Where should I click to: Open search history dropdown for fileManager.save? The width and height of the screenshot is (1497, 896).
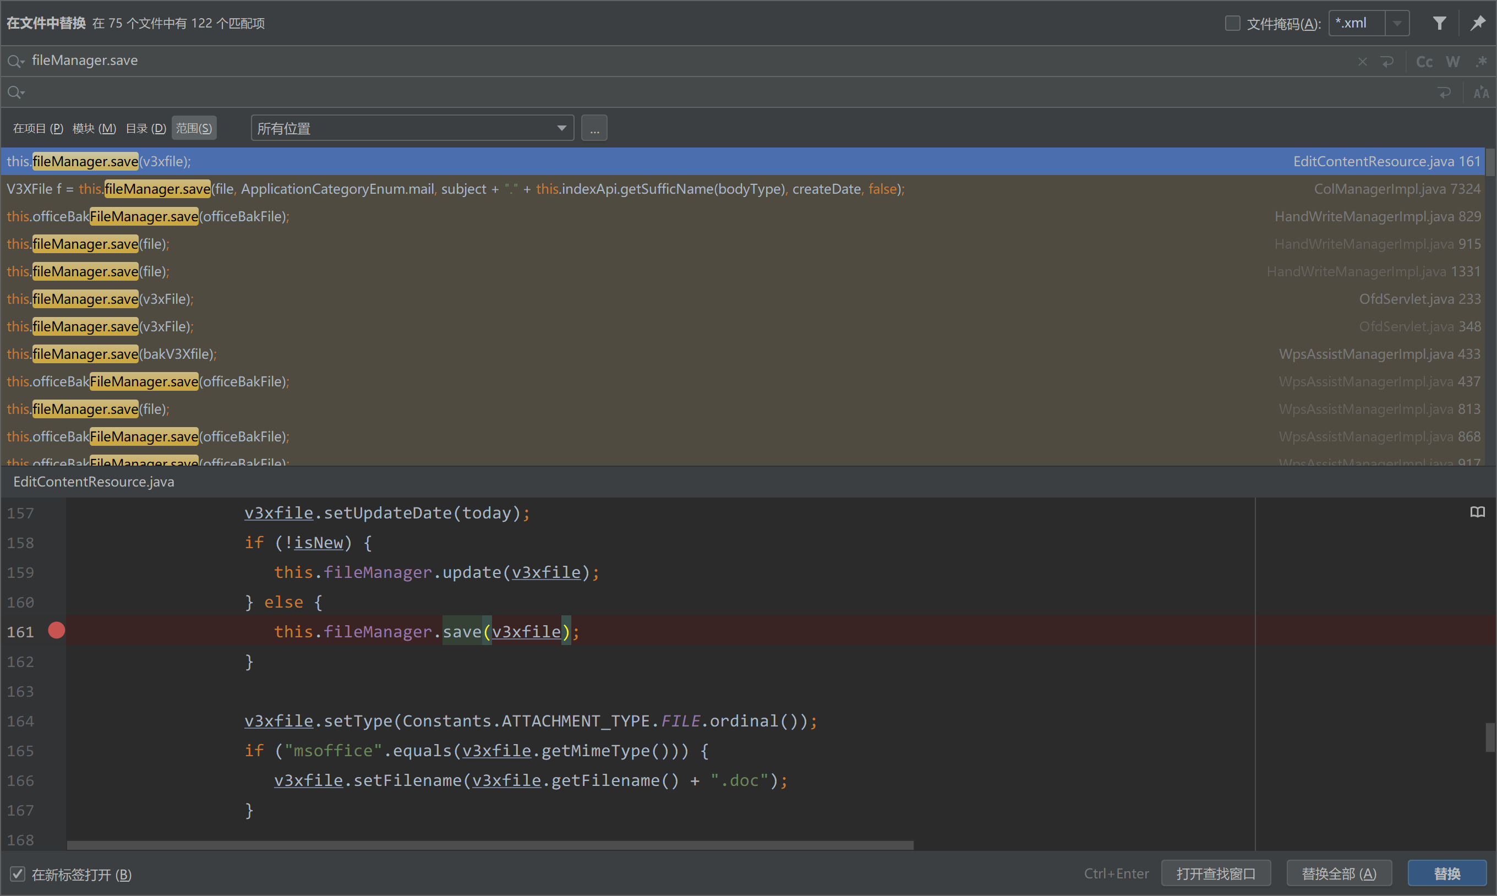point(16,62)
